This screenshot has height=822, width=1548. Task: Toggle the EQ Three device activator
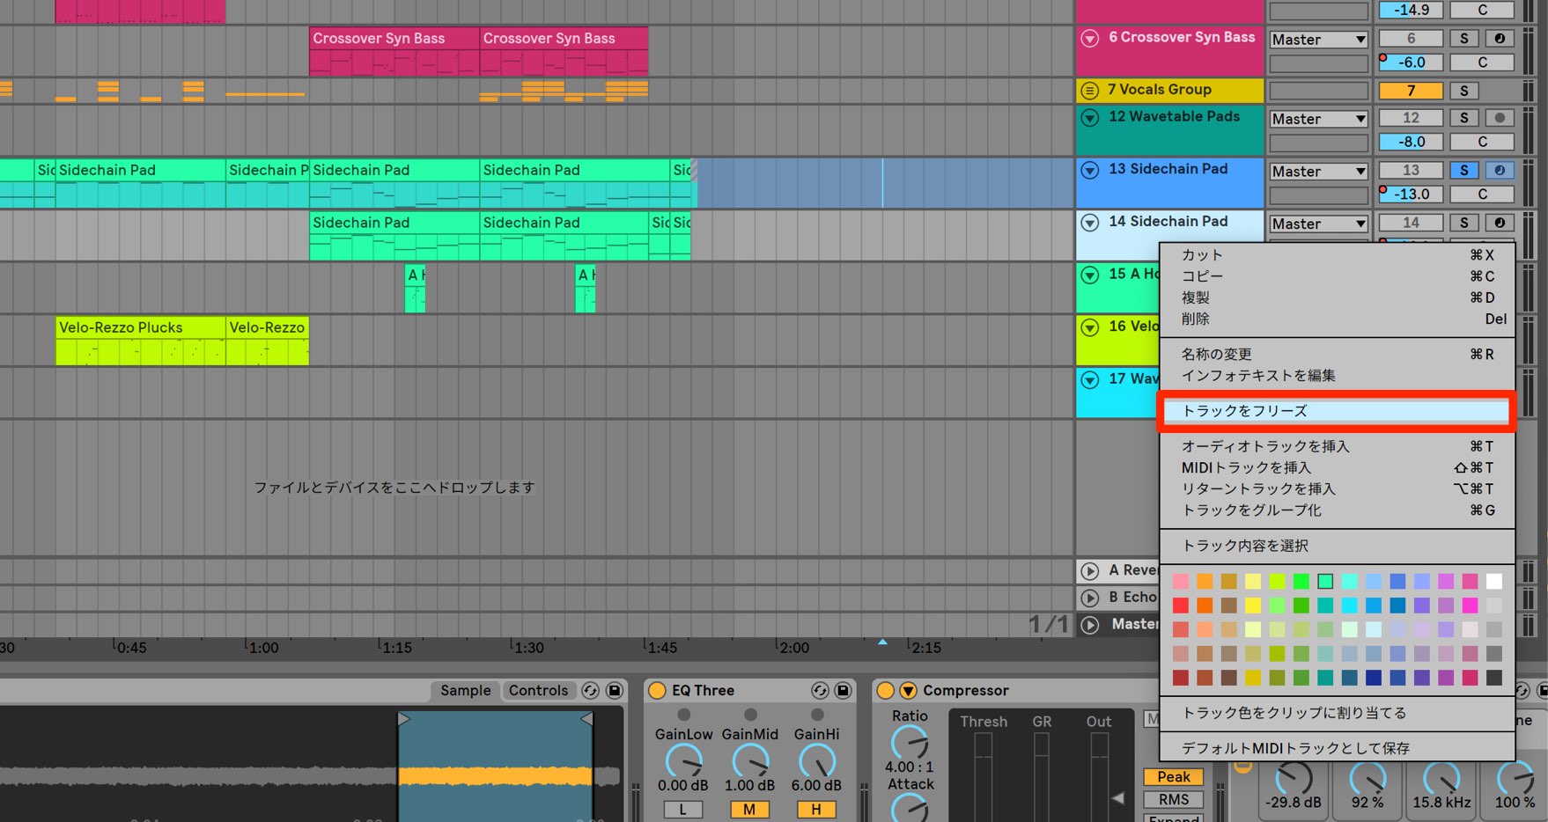[657, 691]
